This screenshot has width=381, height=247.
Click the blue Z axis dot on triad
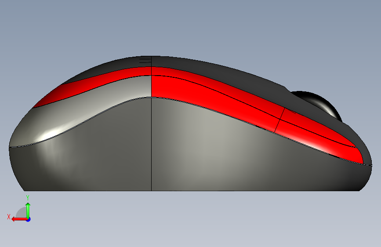click(29, 219)
